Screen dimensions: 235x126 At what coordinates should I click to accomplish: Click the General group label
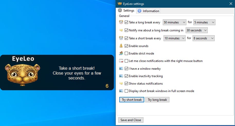click(124, 16)
